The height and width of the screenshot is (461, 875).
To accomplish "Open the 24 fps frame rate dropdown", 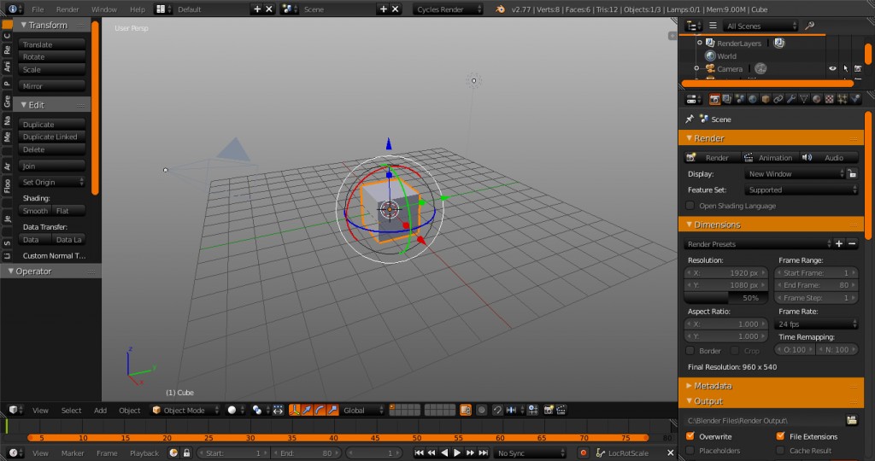I will point(816,324).
